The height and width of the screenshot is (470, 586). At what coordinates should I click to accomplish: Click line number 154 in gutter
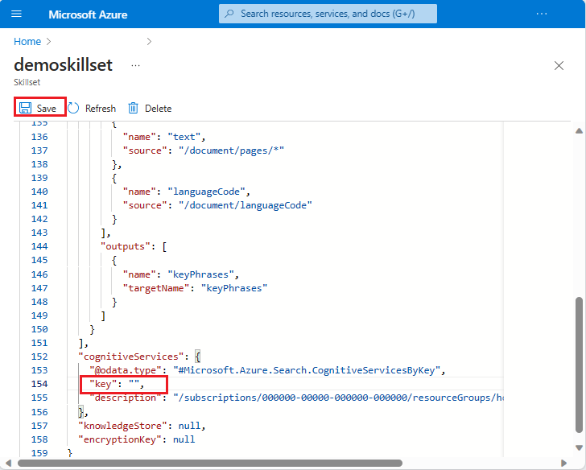(x=39, y=384)
